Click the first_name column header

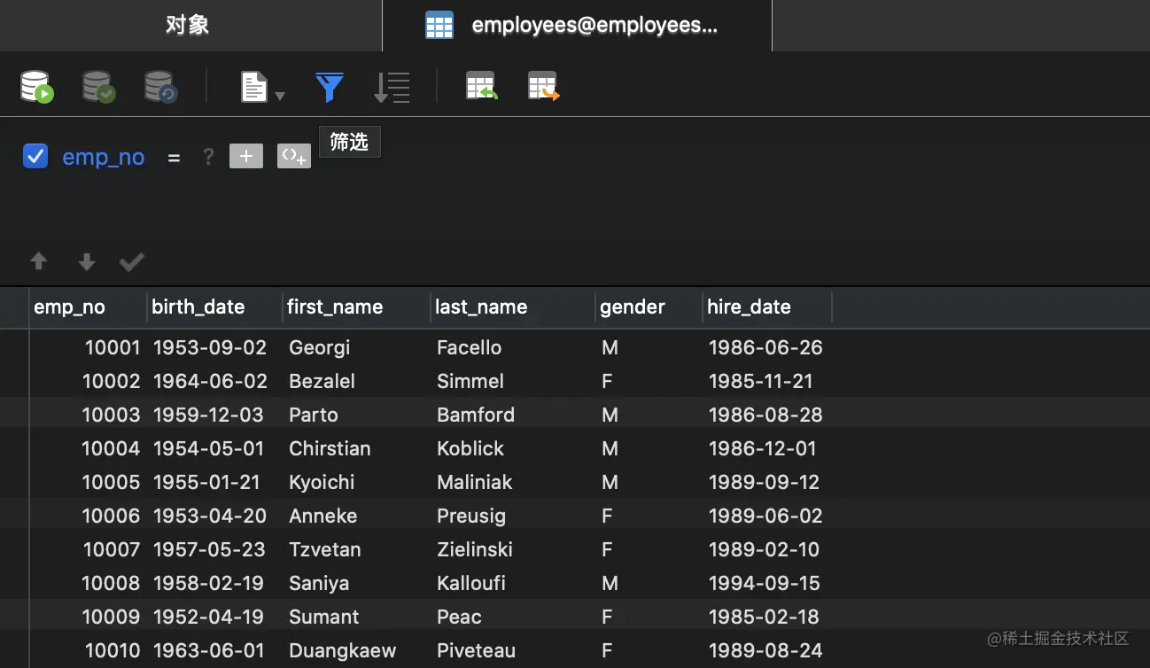(355, 307)
